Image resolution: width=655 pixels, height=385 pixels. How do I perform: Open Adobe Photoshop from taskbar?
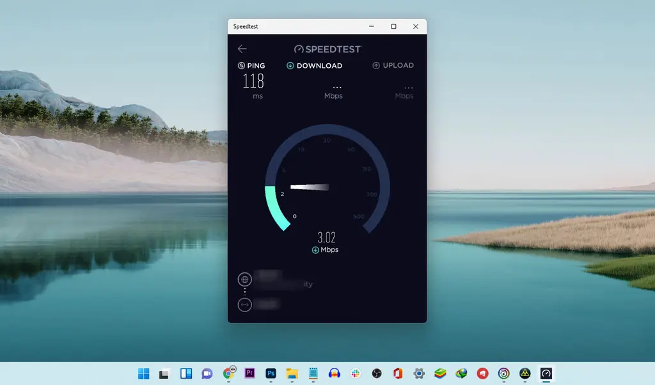(271, 373)
